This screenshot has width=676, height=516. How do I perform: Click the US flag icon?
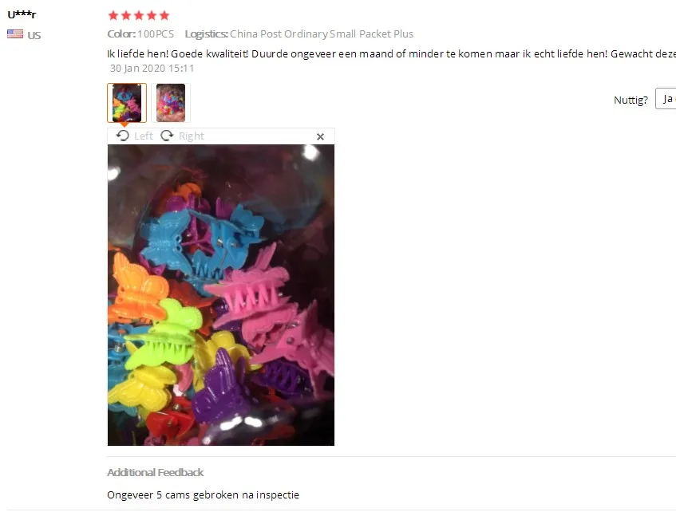[15, 34]
